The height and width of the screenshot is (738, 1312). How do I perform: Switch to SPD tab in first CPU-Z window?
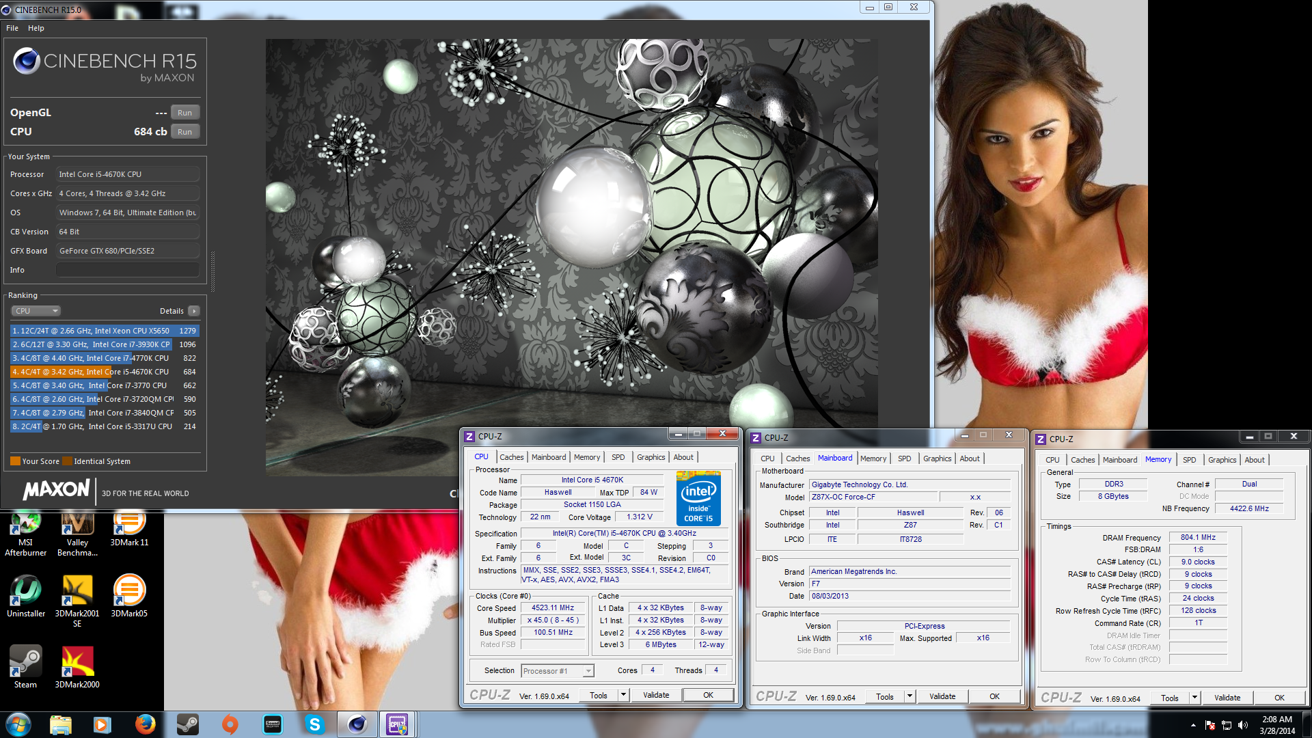pos(618,457)
